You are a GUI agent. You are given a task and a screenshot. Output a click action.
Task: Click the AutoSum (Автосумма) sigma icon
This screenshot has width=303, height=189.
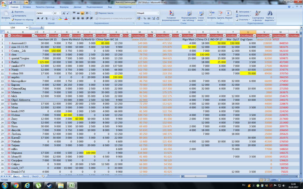237,12
